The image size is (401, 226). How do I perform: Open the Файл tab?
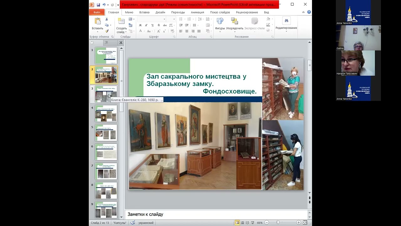[x=97, y=12]
